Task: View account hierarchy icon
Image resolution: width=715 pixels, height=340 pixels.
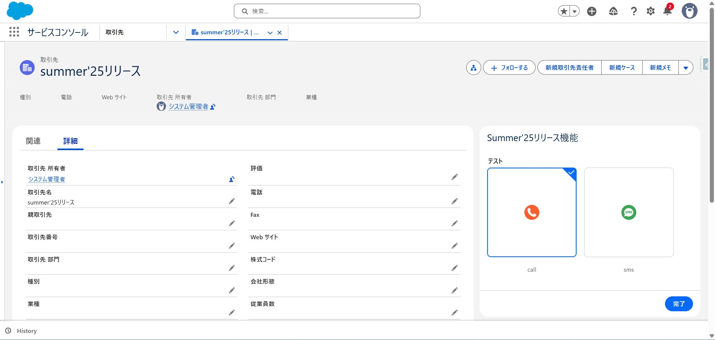Action: click(473, 68)
